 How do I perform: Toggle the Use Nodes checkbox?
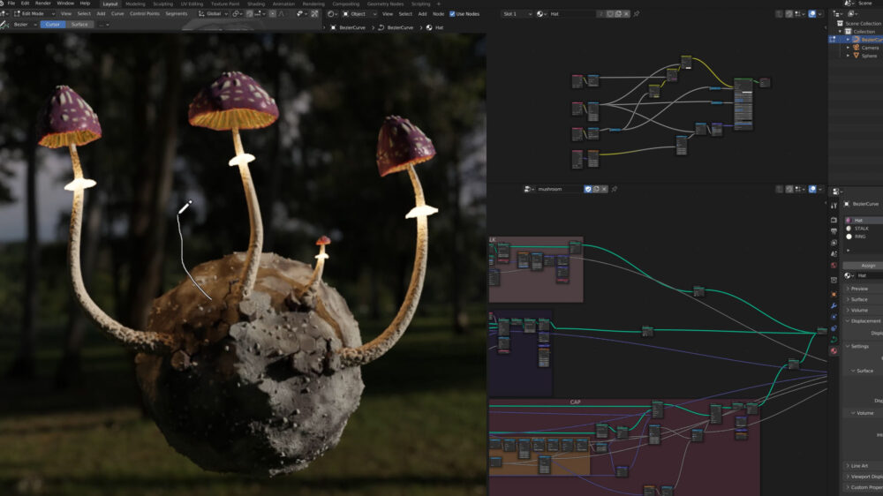click(x=452, y=13)
